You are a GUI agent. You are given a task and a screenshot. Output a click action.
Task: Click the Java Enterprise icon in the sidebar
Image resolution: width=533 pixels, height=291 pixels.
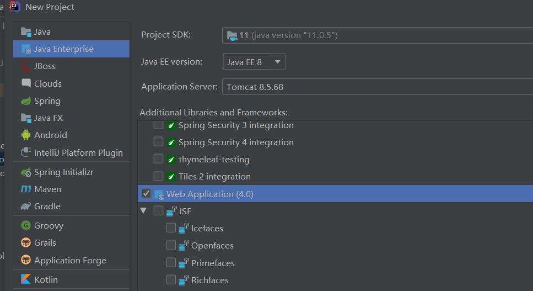point(26,49)
